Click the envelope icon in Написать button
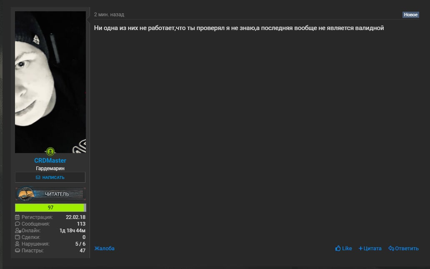The image size is (430, 269). [x=38, y=177]
